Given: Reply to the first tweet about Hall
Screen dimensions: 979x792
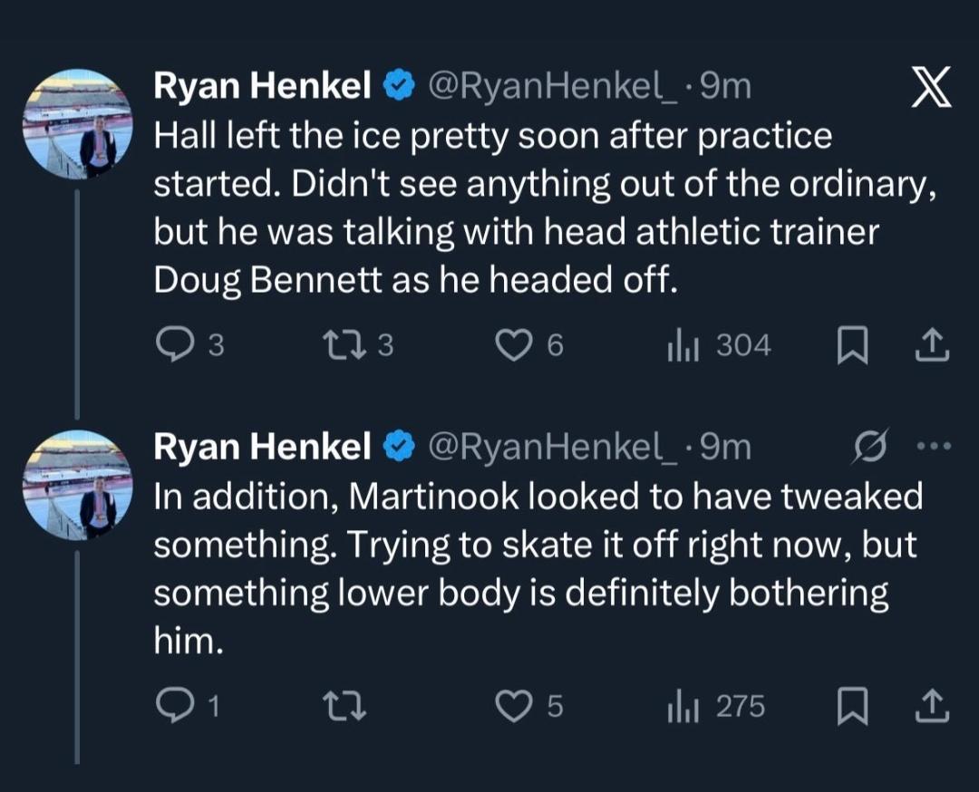Looking at the screenshot, I should coord(172,345).
